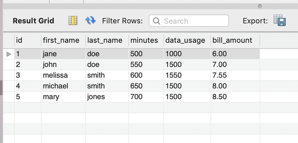This screenshot has width=298, height=143.
Task: Click the Export label
Action: coord(255,21)
